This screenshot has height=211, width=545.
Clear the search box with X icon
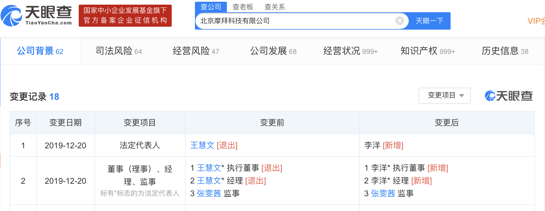[x=399, y=21]
